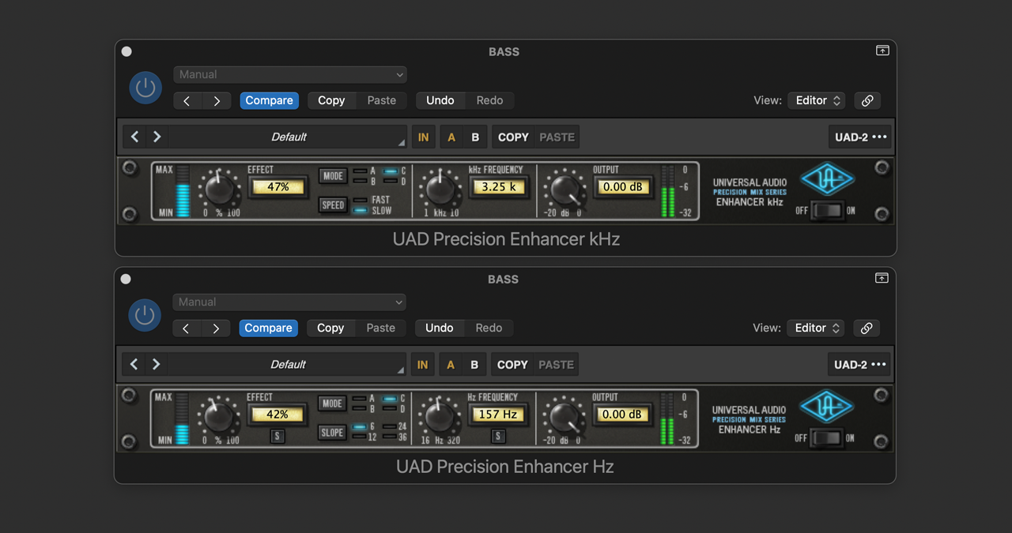1012x533 pixels.
Task: Click kHz Frequency knob on Enhancer kHz
Action: point(440,189)
